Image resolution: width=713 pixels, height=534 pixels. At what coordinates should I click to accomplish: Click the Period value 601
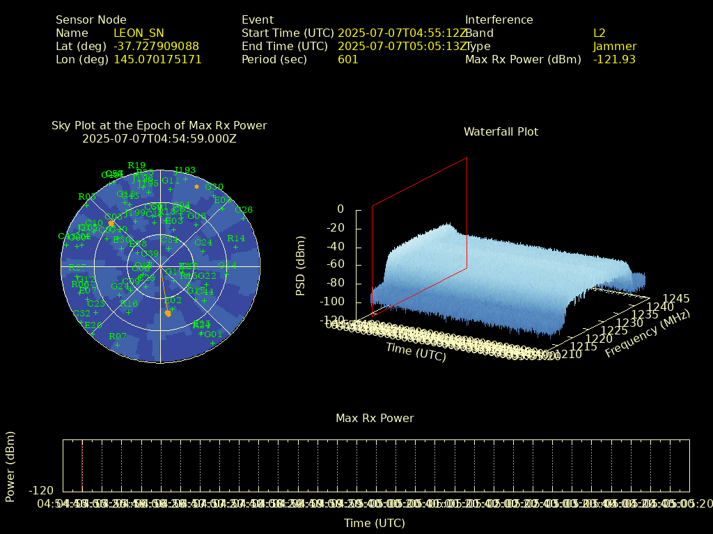(x=347, y=60)
